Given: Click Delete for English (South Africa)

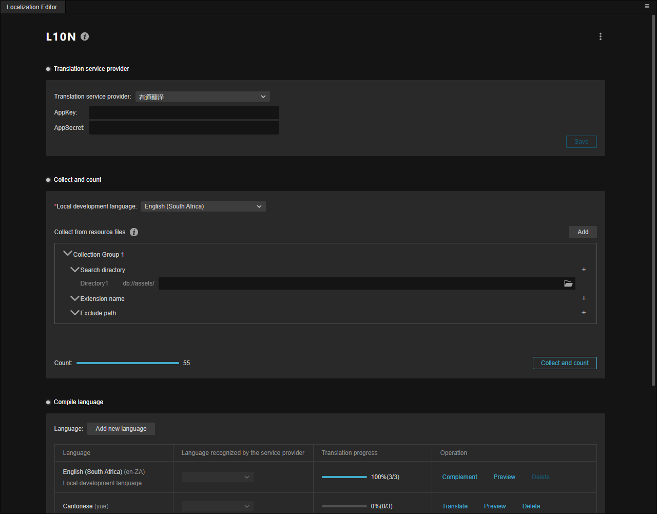Looking at the screenshot, I should pyautogui.click(x=540, y=477).
